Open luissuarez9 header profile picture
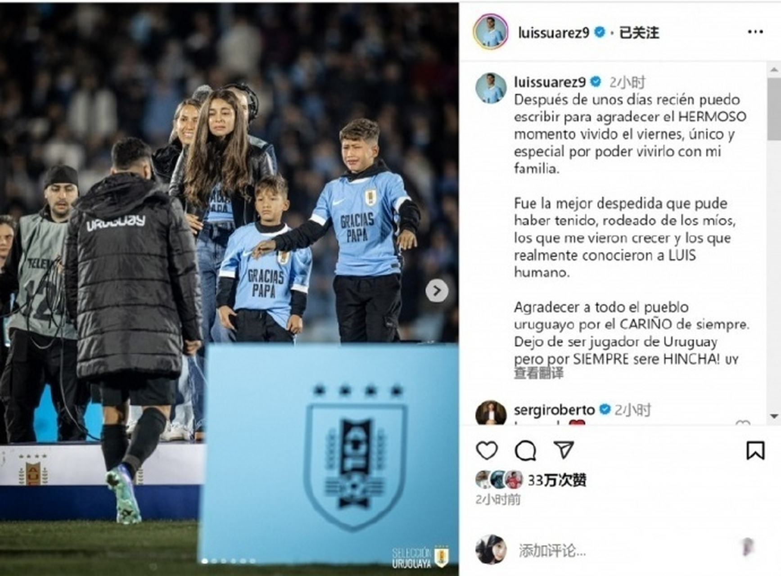Viewport: 781px width, 576px height. click(491, 32)
